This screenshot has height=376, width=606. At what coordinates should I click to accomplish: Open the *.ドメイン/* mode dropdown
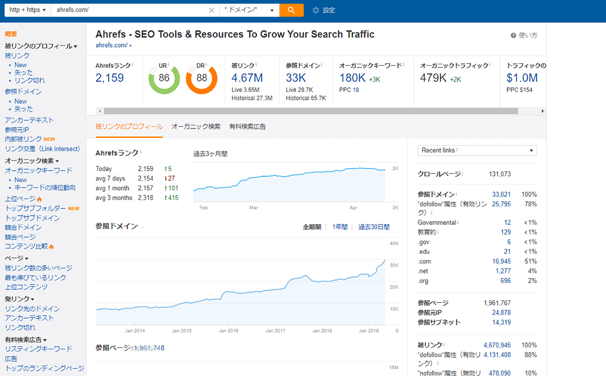coord(249,10)
